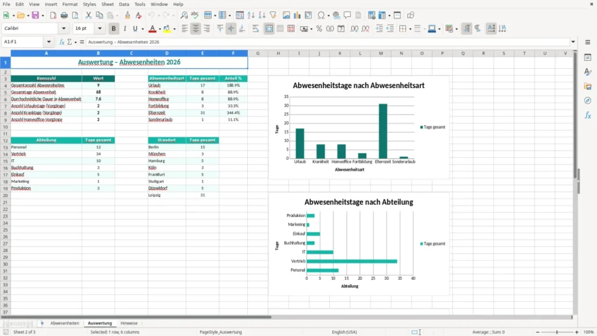Toggle the AutoFilter funnel icon

273,15
